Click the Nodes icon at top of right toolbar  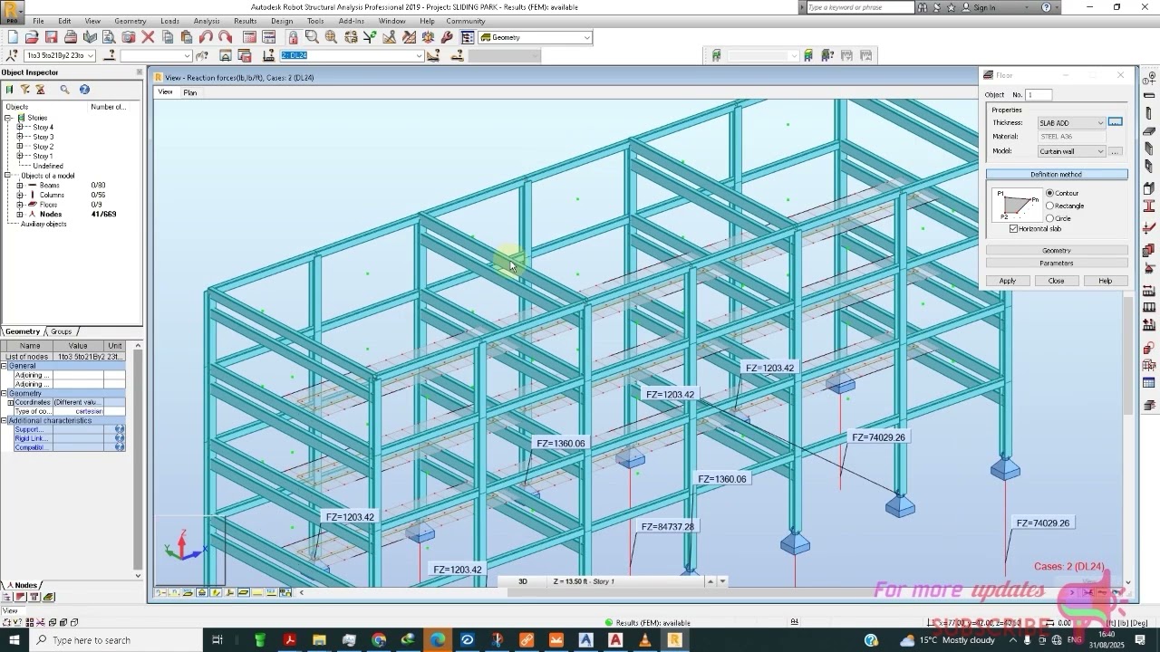[x=1149, y=79]
